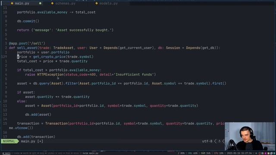Click current line number 127

[4, 57]
